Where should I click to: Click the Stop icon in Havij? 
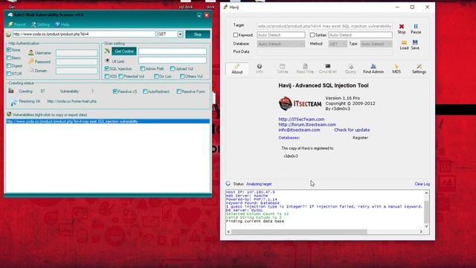pos(402,27)
